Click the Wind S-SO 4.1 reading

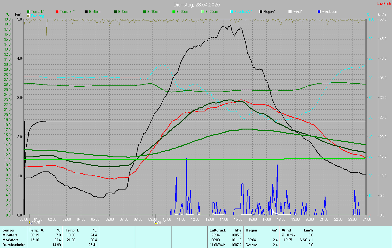pyautogui.click(x=306, y=240)
